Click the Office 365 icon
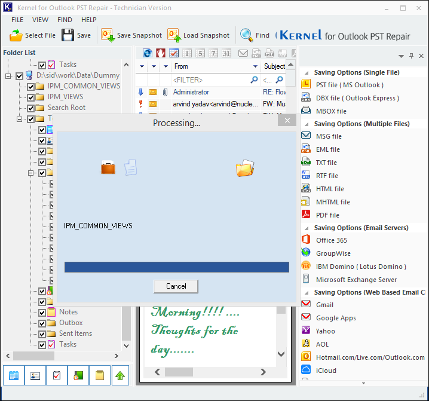 click(x=306, y=239)
